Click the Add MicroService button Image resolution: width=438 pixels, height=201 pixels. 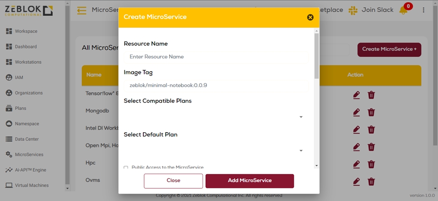249,181
